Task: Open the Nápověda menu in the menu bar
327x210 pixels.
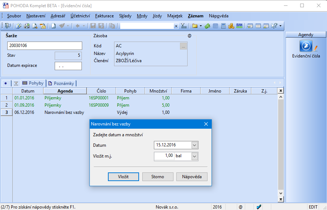Action: coord(219,16)
